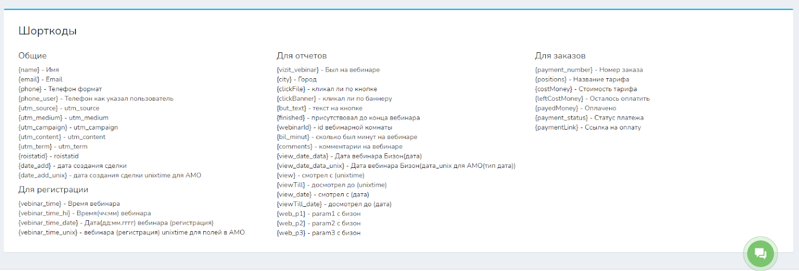Image resolution: width=799 pixels, height=271 pixels.
Task: Select the {email} shortcode line
Action: (40, 79)
